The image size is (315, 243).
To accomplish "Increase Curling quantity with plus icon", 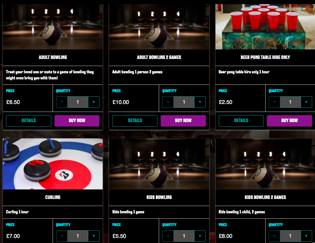I will (x=94, y=236).
